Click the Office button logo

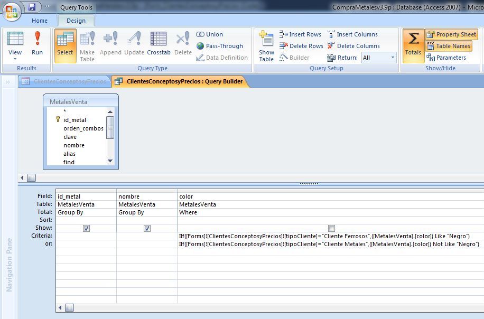[x=13, y=11]
